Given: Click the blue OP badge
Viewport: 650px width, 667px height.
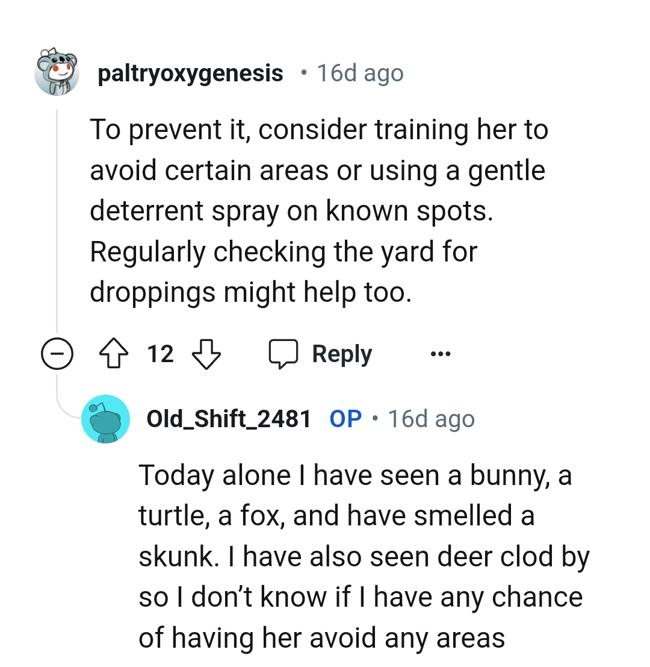Looking at the screenshot, I should pyautogui.click(x=346, y=419).
